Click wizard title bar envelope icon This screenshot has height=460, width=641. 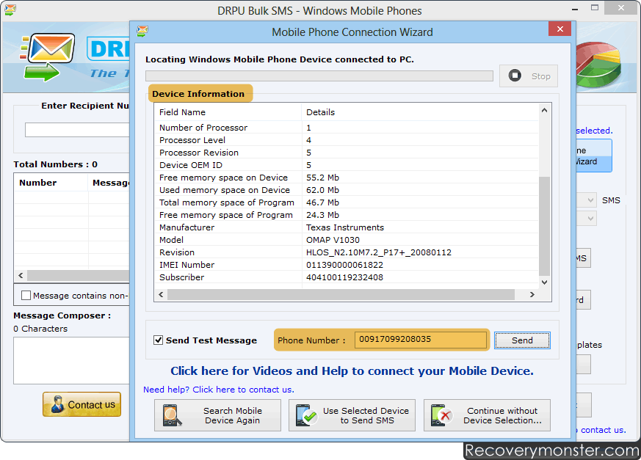click(x=142, y=31)
